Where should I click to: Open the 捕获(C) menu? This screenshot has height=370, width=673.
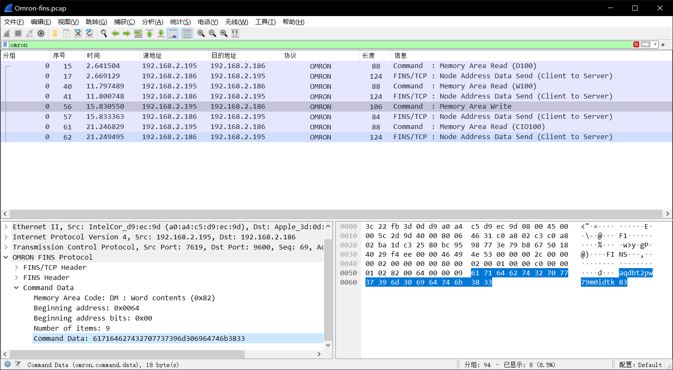point(124,22)
